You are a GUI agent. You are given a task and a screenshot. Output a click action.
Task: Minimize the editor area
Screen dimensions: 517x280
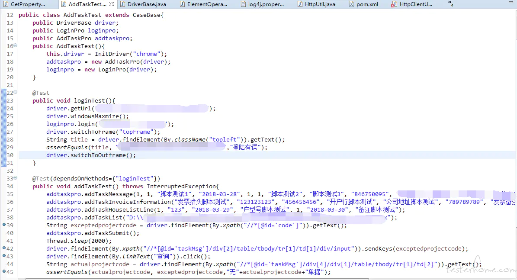(511, 2)
